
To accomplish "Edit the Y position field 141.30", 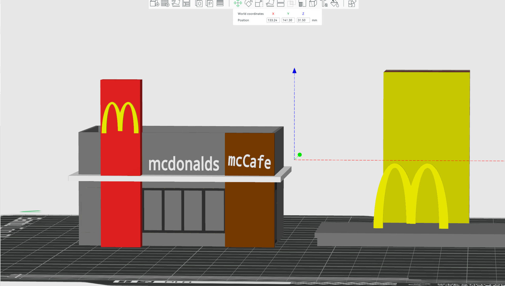I will click(288, 20).
